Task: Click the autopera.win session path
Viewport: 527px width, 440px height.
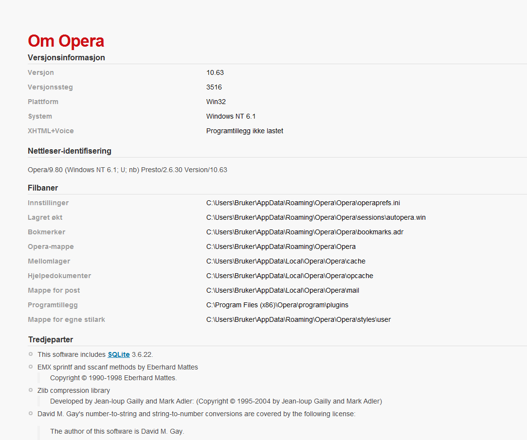Action: click(316, 217)
